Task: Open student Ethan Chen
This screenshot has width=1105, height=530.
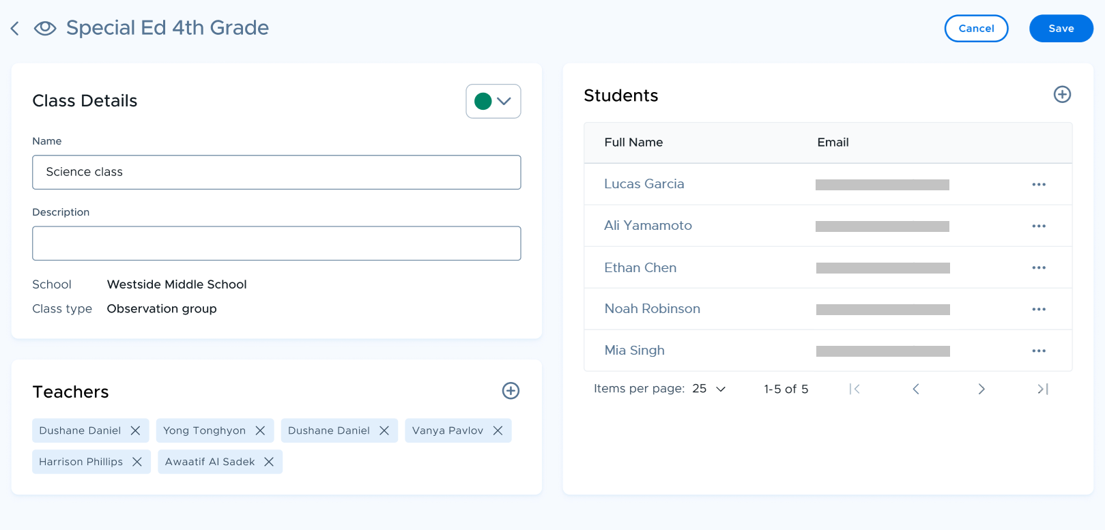Action: [640, 267]
